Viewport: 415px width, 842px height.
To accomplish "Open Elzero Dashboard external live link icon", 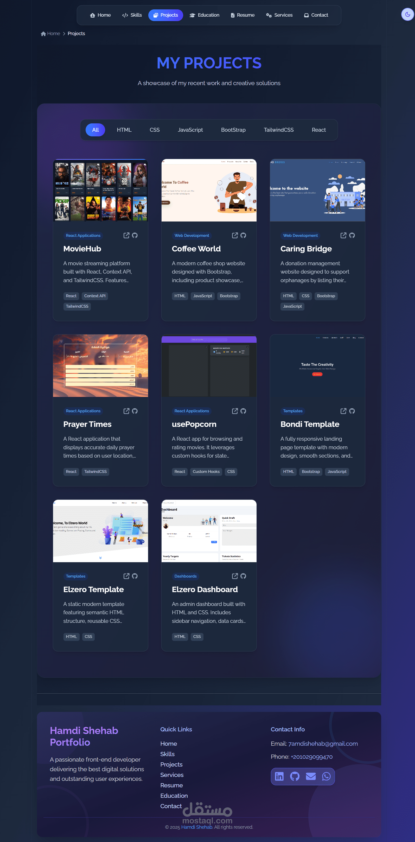I will 235,576.
